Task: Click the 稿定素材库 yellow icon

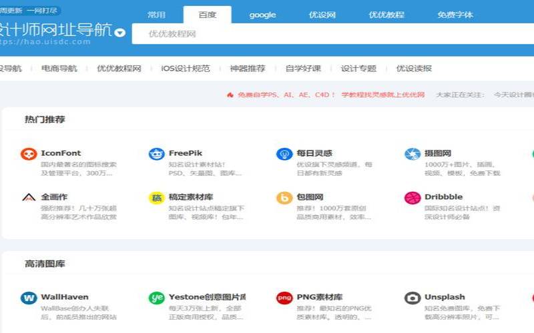Action: click(157, 198)
